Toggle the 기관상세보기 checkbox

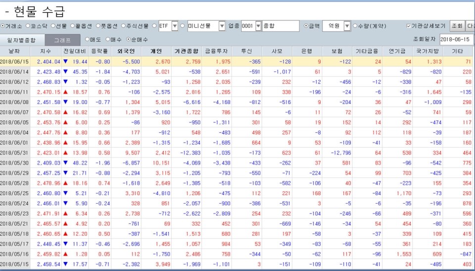(x=409, y=26)
